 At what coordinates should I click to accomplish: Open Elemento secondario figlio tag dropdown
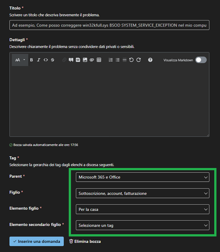point(142,225)
